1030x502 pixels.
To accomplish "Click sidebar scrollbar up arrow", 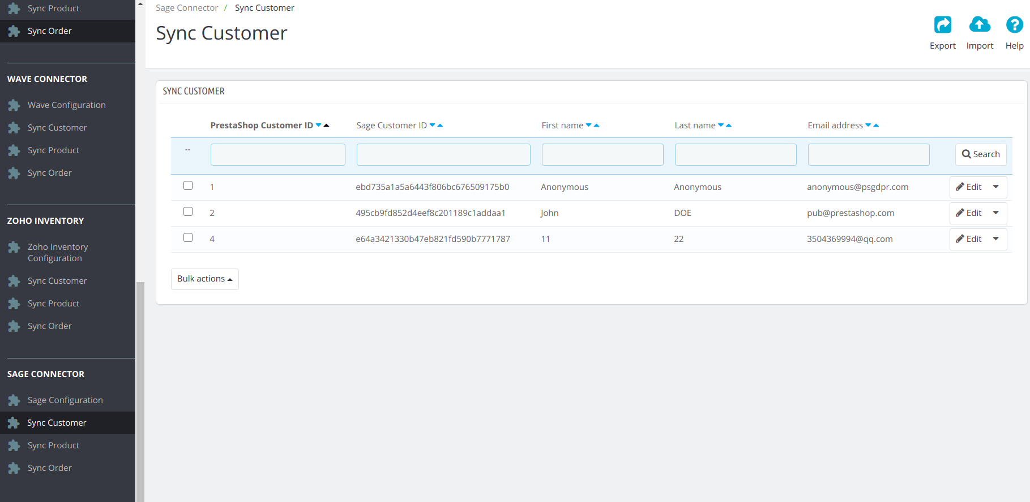I will click(x=140, y=3).
